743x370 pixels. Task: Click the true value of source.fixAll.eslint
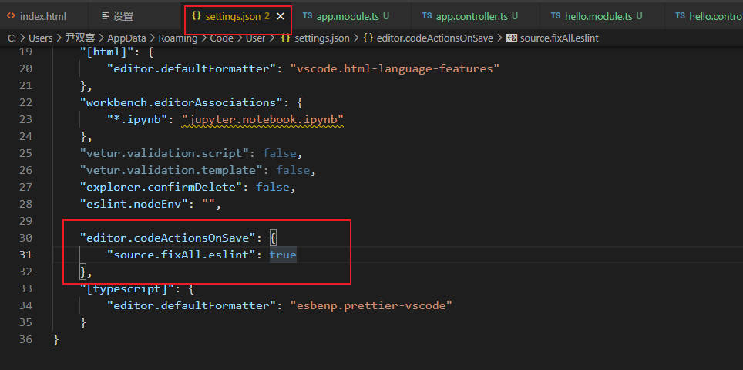283,255
